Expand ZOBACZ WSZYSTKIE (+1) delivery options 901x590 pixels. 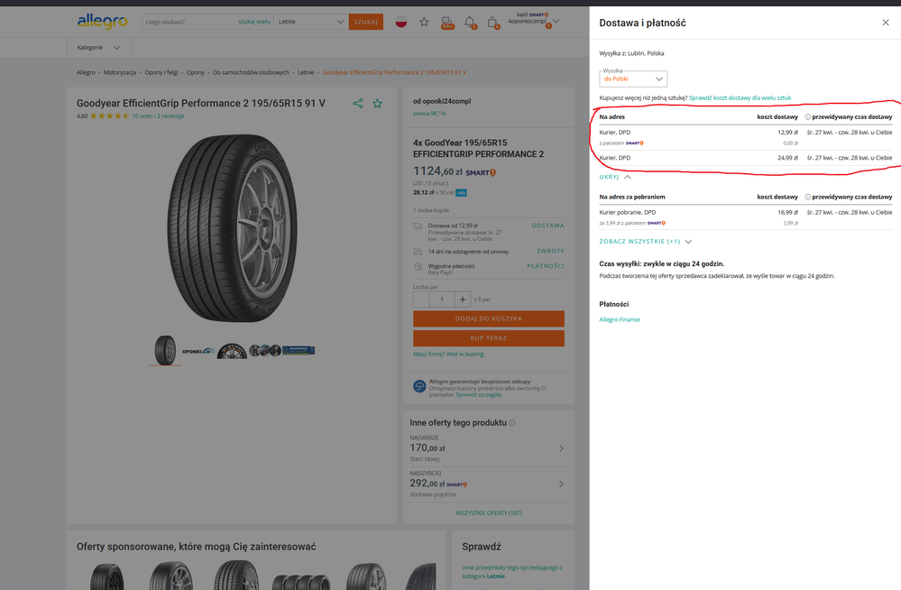pos(645,242)
